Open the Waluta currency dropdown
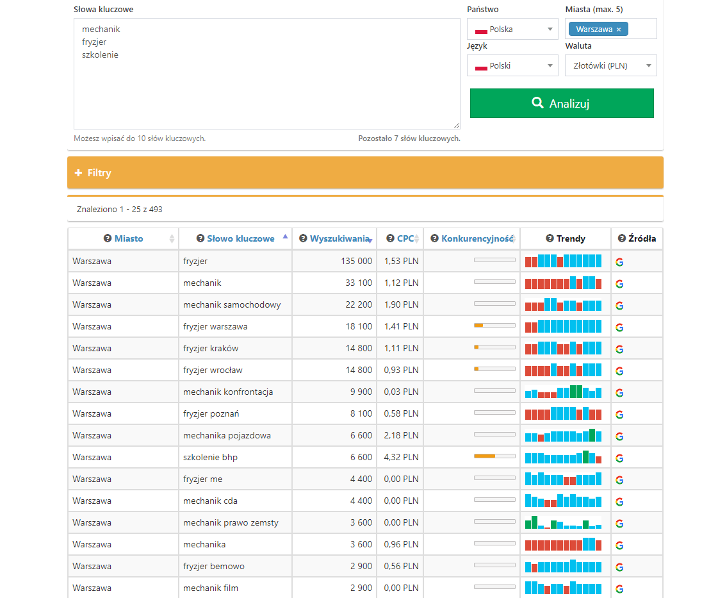Image resolution: width=718 pixels, height=598 pixels. (610, 66)
